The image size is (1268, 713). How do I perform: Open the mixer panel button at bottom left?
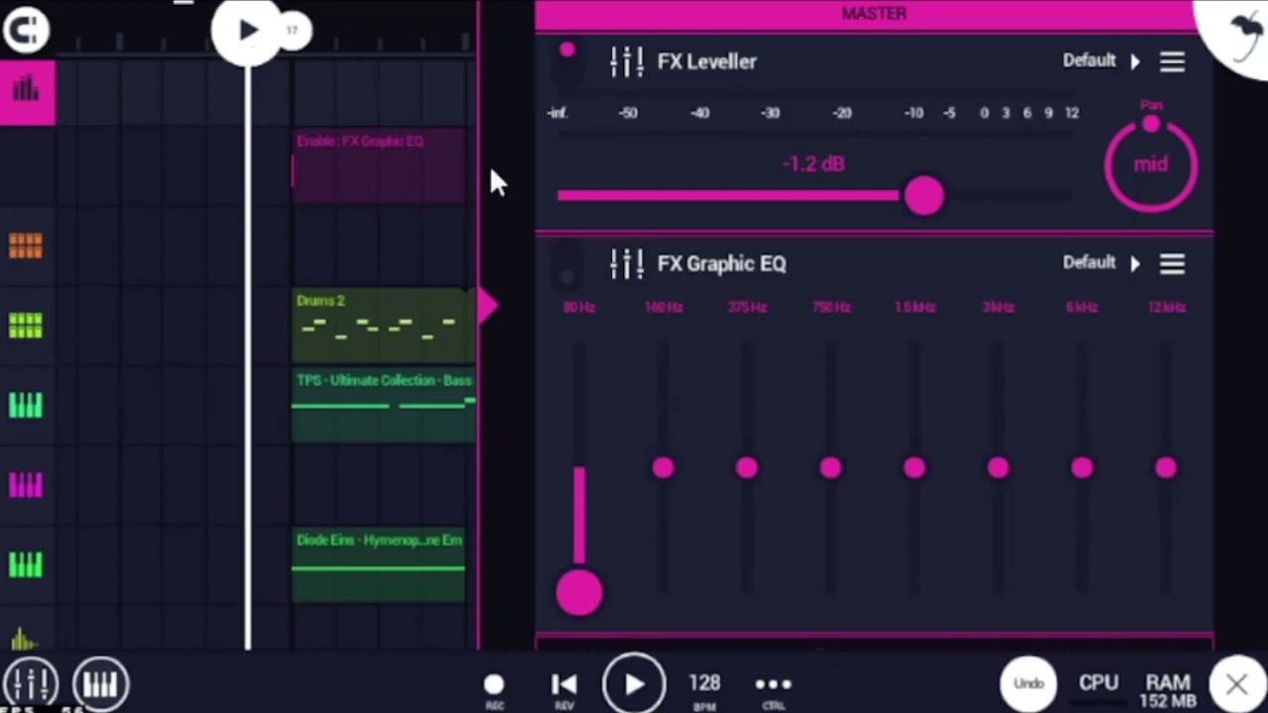tap(31, 683)
